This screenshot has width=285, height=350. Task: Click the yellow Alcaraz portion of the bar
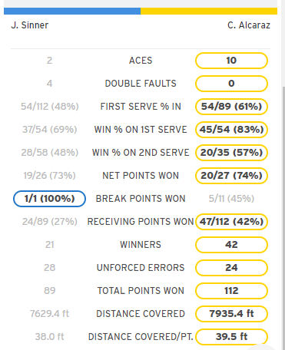(x=209, y=11)
